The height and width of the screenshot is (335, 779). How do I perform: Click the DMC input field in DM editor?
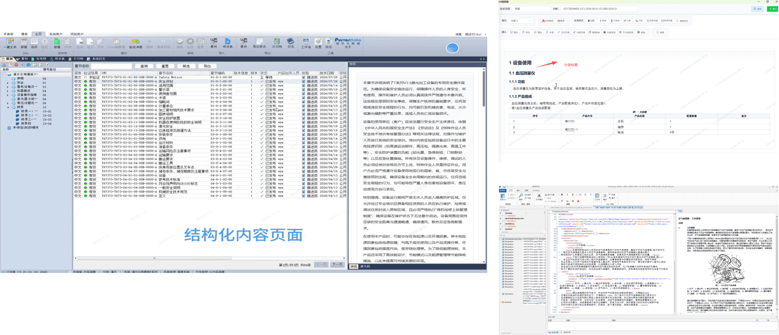(599, 9)
